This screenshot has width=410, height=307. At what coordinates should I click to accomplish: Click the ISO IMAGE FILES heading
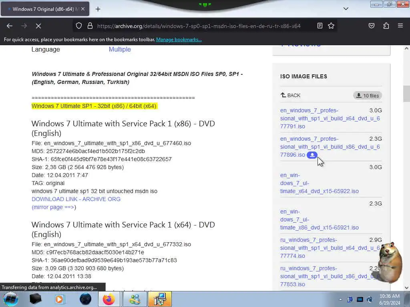pyautogui.click(x=303, y=76)
